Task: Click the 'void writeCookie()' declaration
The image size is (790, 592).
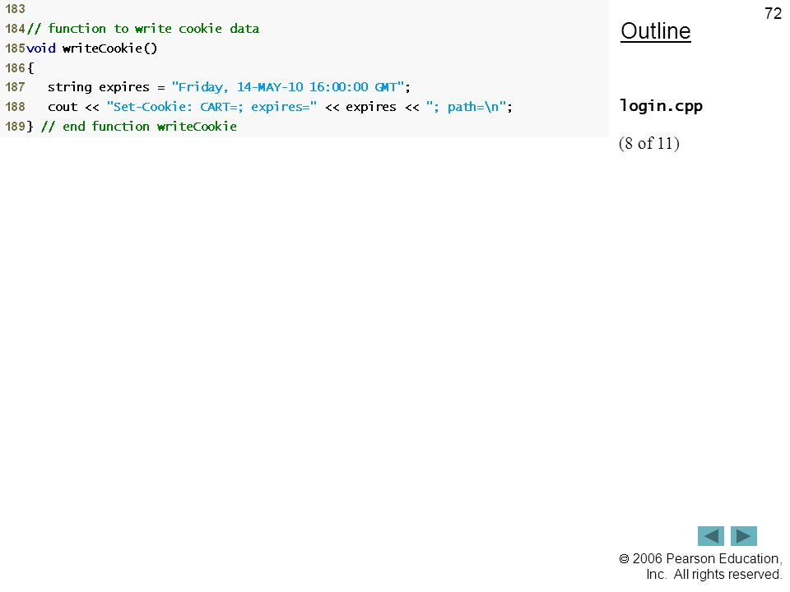Action: [x=91, y=49]
